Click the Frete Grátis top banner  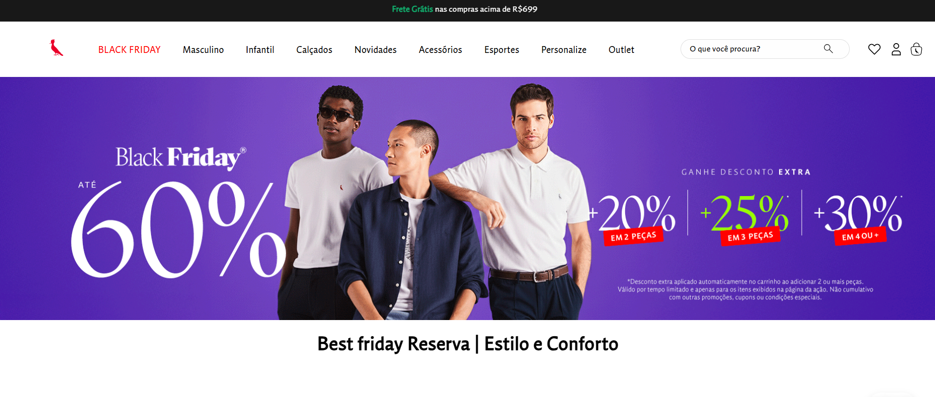coord(464,9)
